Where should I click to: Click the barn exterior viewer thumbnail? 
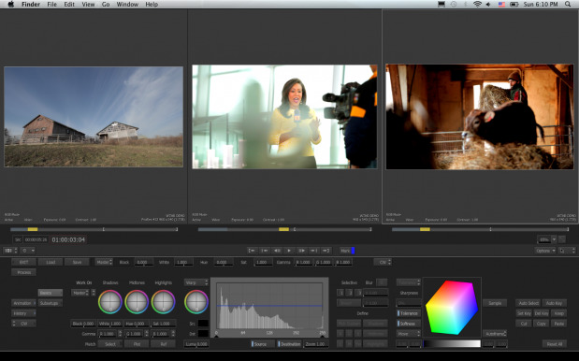[94, 117]
